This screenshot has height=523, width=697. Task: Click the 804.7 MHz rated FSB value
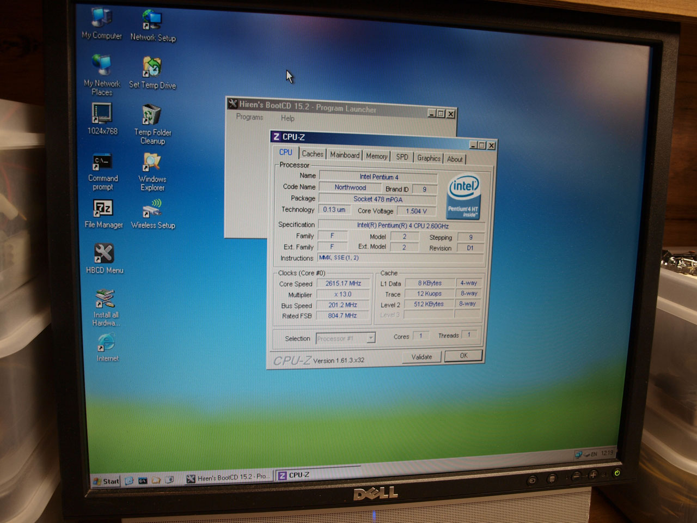pyautogui.click(x=343, y=315)
